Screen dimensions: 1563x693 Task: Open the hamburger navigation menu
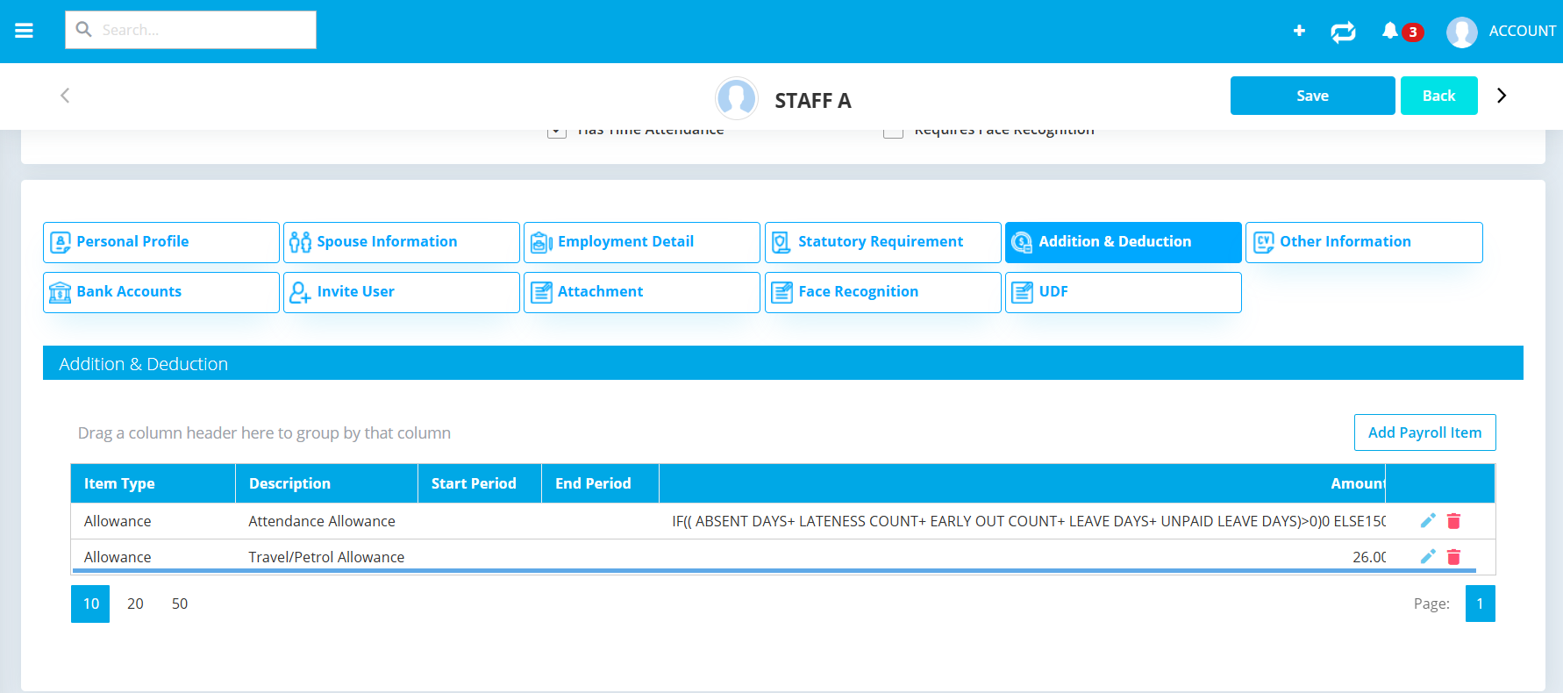tap(24, 31)
